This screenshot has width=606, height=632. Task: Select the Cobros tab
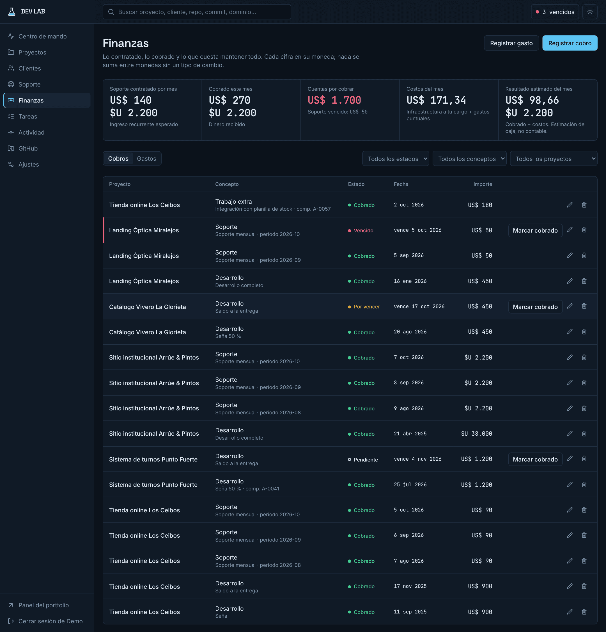(118, 159)
